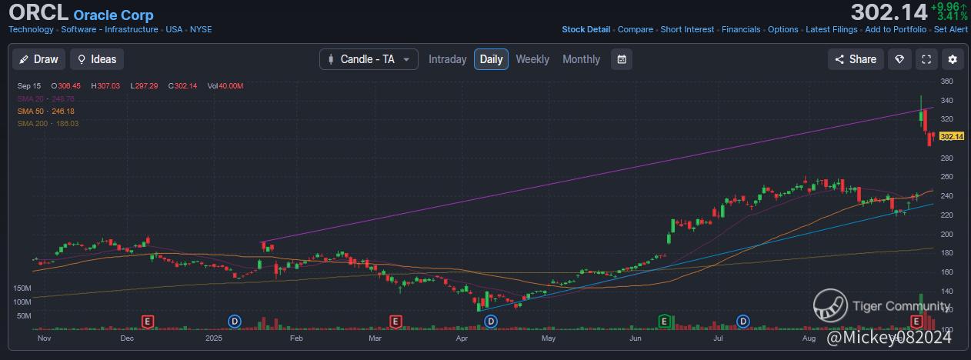The width and height of the screenshot is (971, 360).
Task: Open the calendar date range picker
Action: click(x=621, y=59)
